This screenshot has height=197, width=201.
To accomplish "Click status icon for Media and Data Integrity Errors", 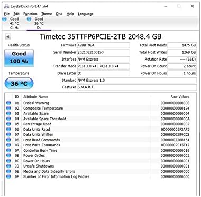I will point(8,171).
